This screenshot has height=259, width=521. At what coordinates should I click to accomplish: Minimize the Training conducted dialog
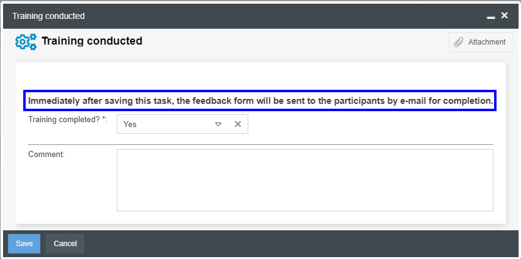491,16
